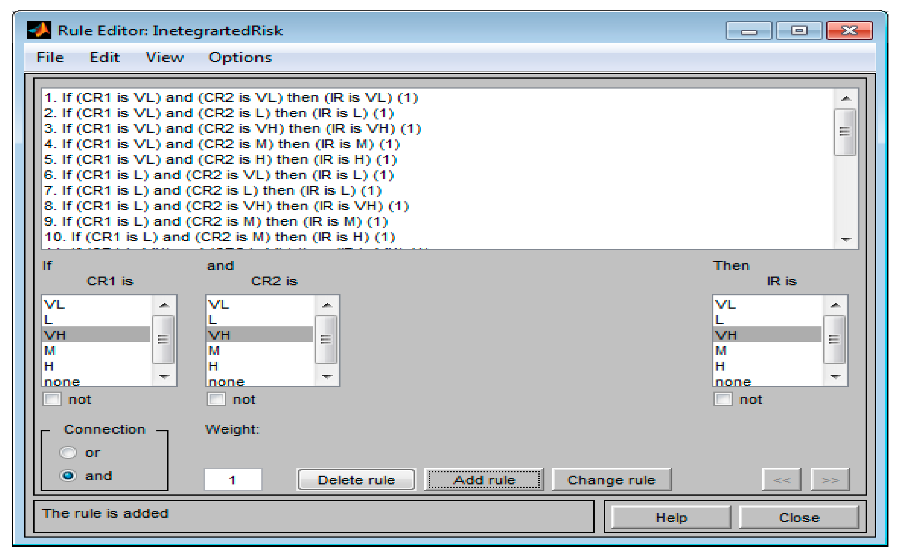Enable the 'not' checkbox under CR1

tap(52, 399)
